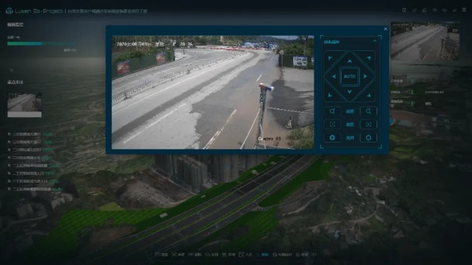Click the left iris aperture button in PTZ panel
The height and width of the screenshot is (265, 472).
coord(332,137)
